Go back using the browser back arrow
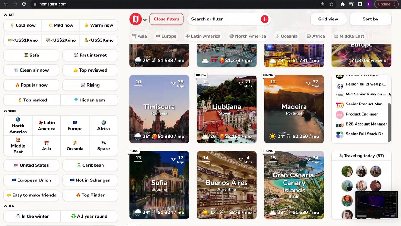This screenshot has width=401, height=226. click(6, 4)
